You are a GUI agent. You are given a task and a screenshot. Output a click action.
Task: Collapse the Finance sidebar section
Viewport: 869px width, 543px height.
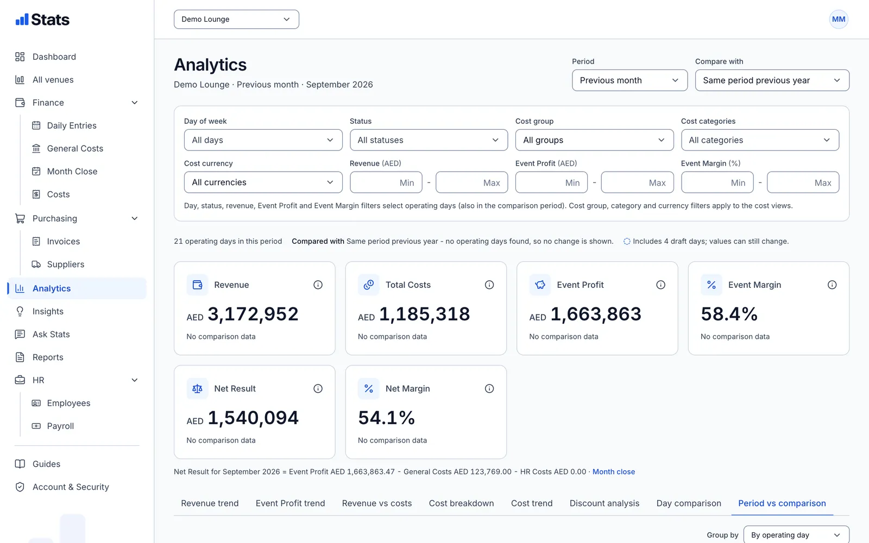pos(135,103)
